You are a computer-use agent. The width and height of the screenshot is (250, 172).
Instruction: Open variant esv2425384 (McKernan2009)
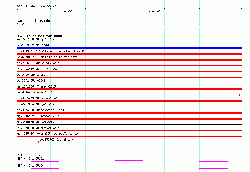(x=38, y=63)
